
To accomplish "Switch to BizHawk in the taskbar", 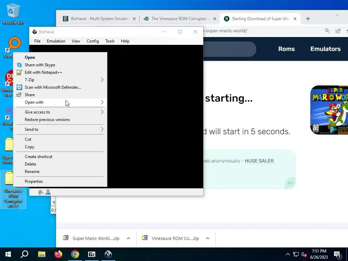I will click(x=108, y=254).
